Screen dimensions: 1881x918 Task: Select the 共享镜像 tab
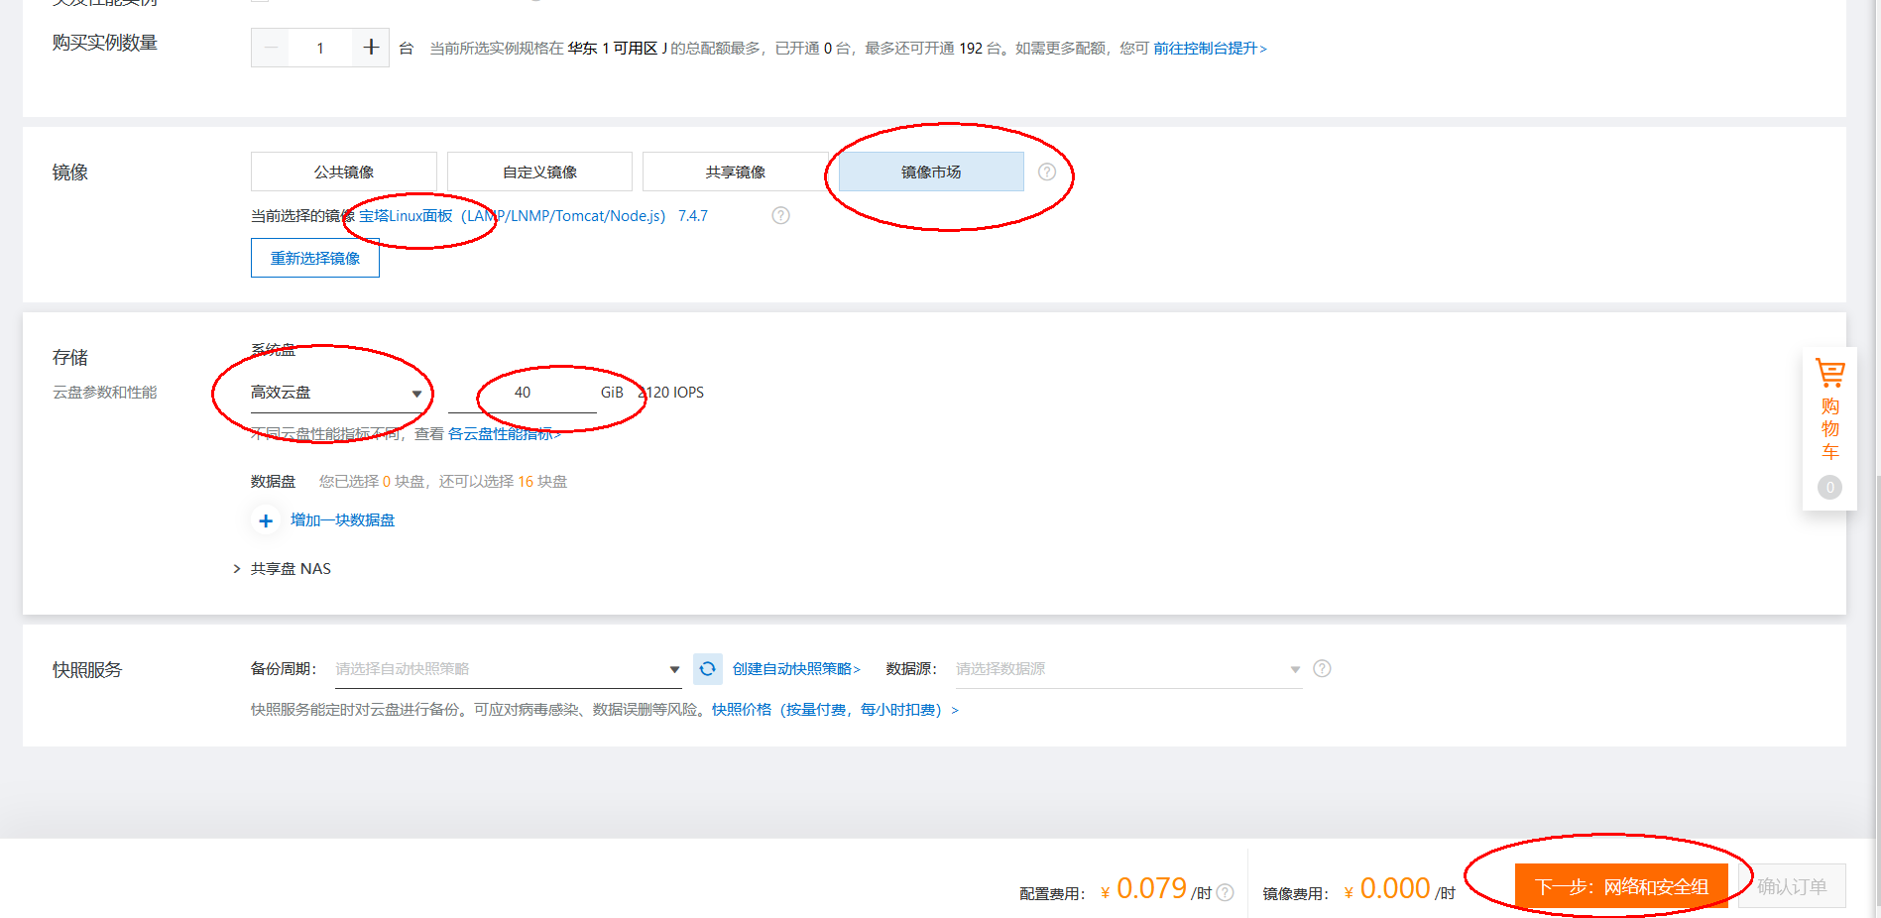[735, 172]
